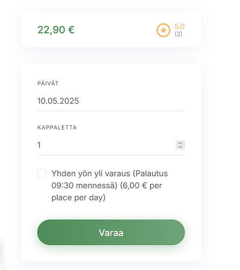The image size is (240, 270).
Task: Click the 22,90 € price text
Action: click(x=56, y=30)
